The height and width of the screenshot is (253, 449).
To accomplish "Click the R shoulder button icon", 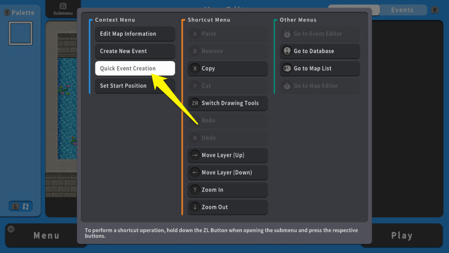I will tap(435, 10).
